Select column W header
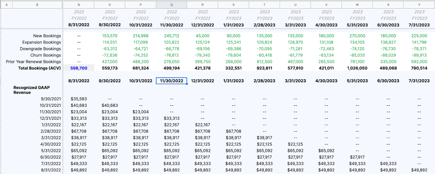 click(357, 5)
